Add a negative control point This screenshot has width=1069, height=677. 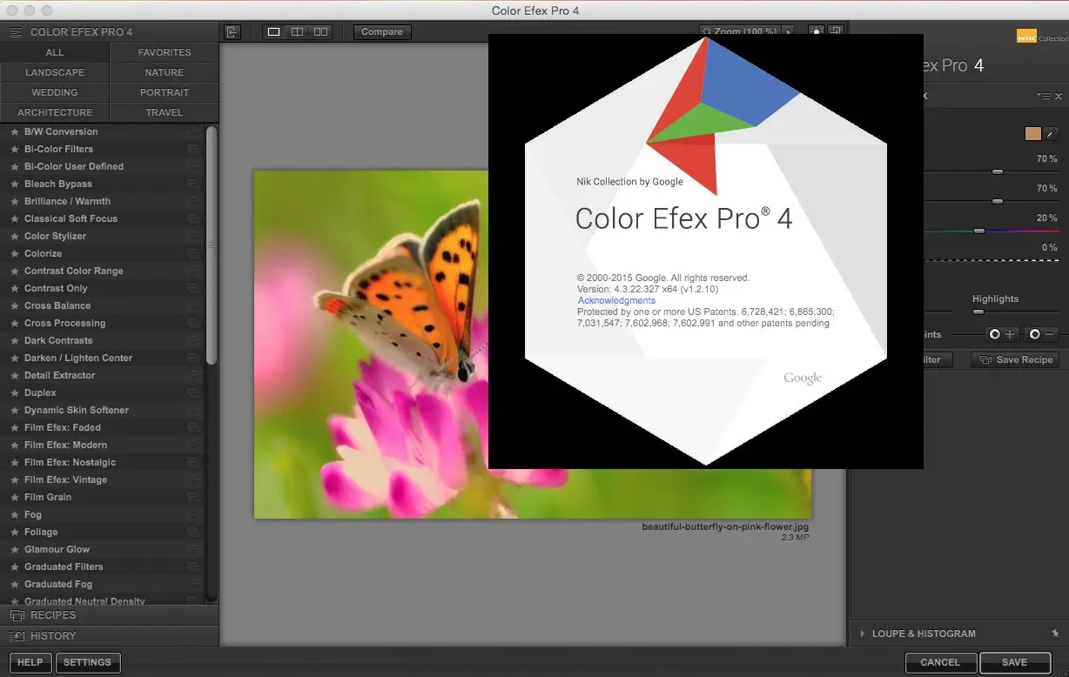click(1042, 334)
